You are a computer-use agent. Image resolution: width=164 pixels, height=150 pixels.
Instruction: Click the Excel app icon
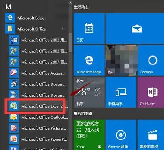[x=14, y=106]
